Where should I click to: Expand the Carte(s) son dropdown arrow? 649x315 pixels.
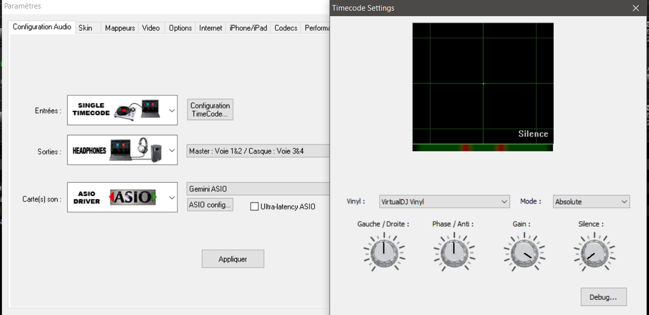coord(172,197)
